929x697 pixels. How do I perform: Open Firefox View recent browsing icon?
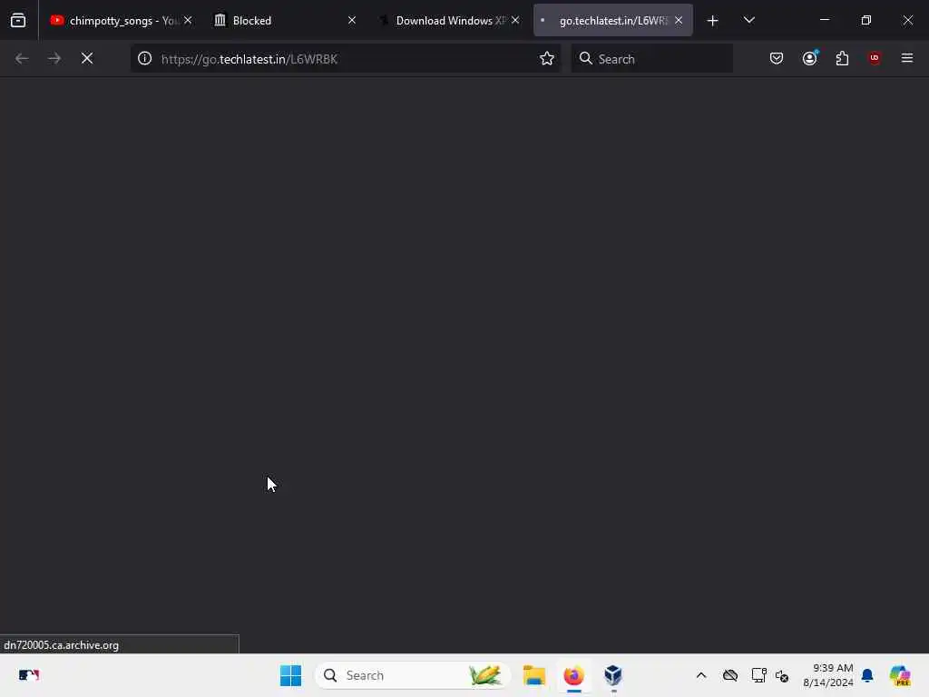(x=18, y=20)
